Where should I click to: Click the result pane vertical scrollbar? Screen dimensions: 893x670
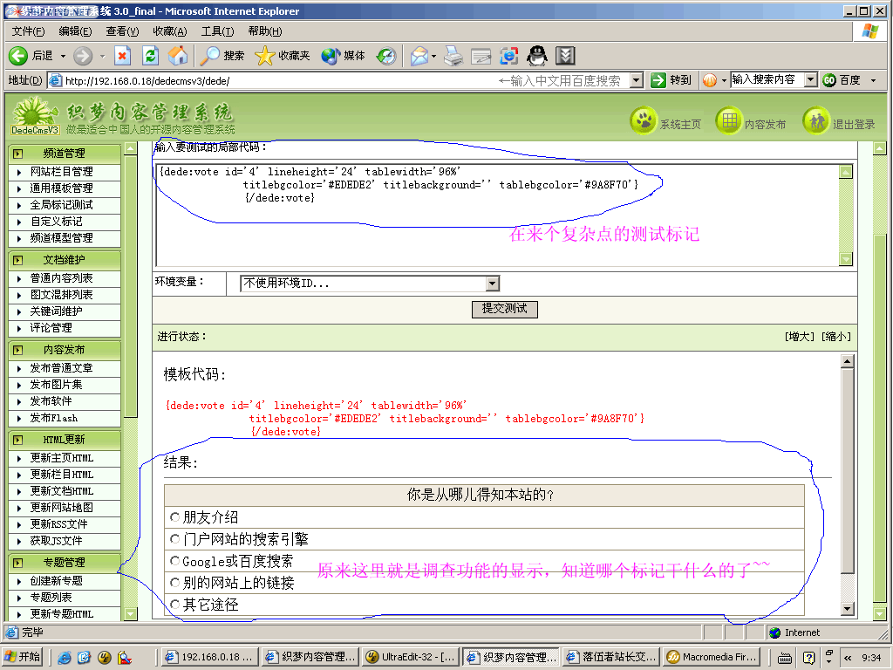(x=846, y=489)
